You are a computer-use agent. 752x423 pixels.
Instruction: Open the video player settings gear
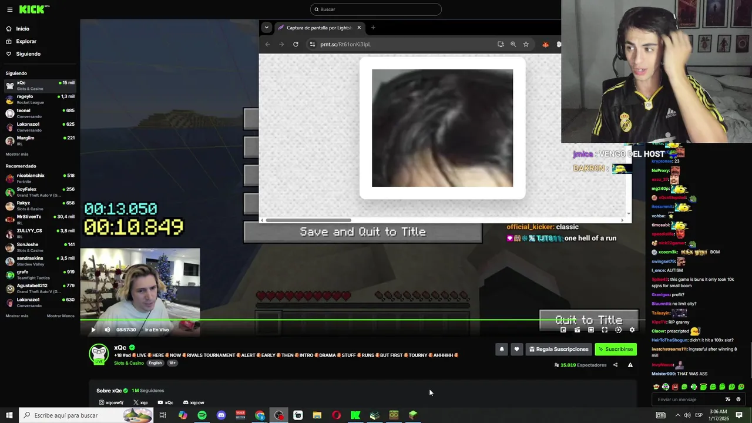coord(632,330)
